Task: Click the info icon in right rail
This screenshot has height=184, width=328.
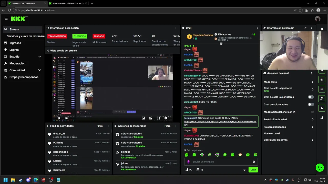Action: [322, 29]
